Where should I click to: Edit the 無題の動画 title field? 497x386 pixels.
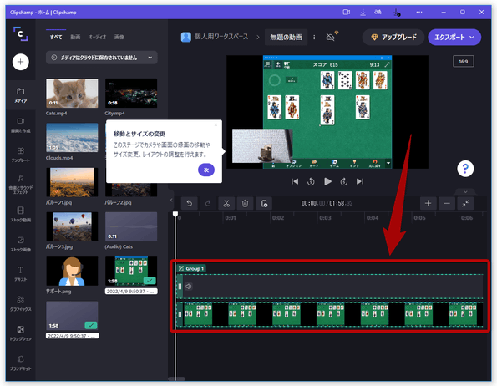coord(286,37)
